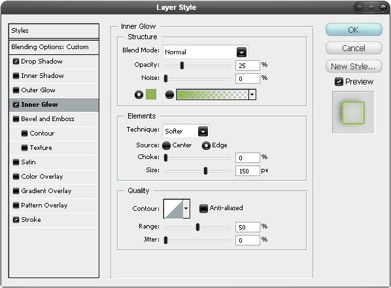
Task: Open the Inner Glow gradient editor bar
Action: 212,95
